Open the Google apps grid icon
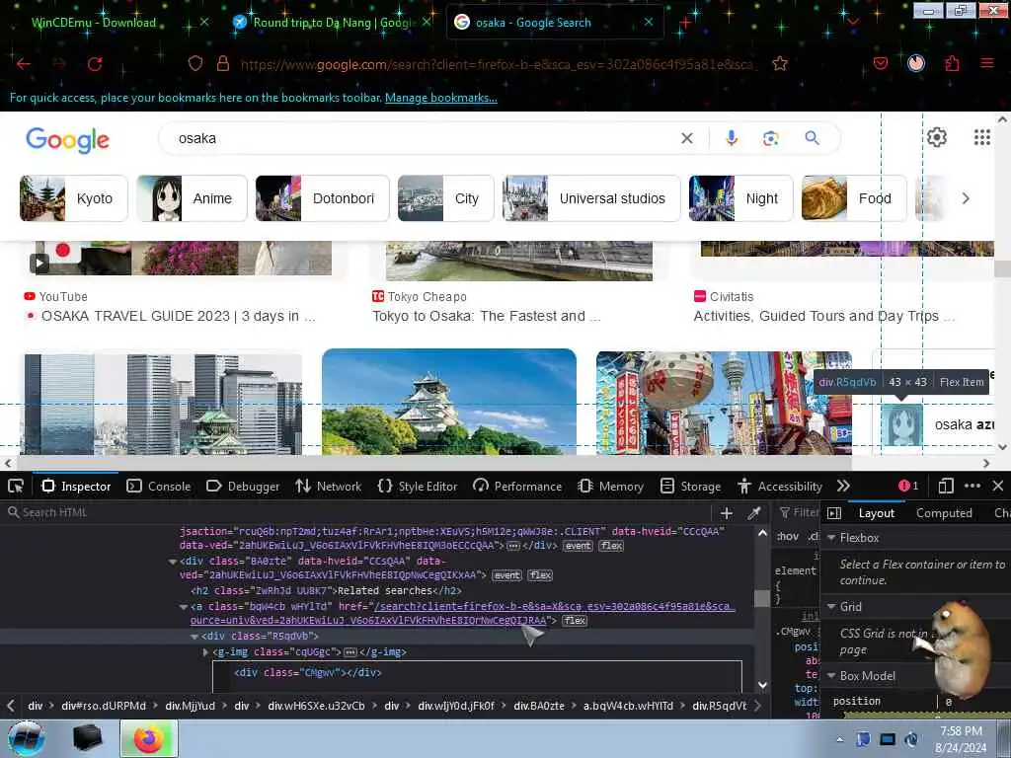 tap(981, 136)
